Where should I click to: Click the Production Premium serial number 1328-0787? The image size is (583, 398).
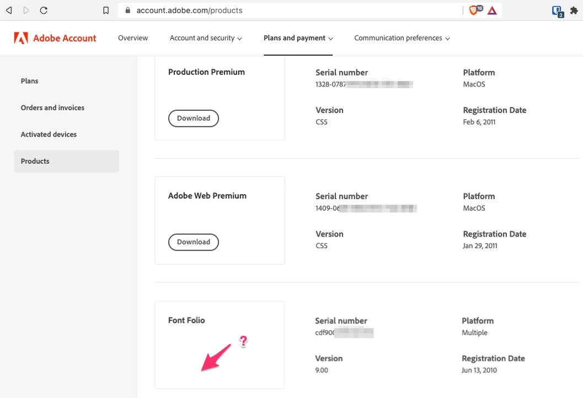[364, 84]
